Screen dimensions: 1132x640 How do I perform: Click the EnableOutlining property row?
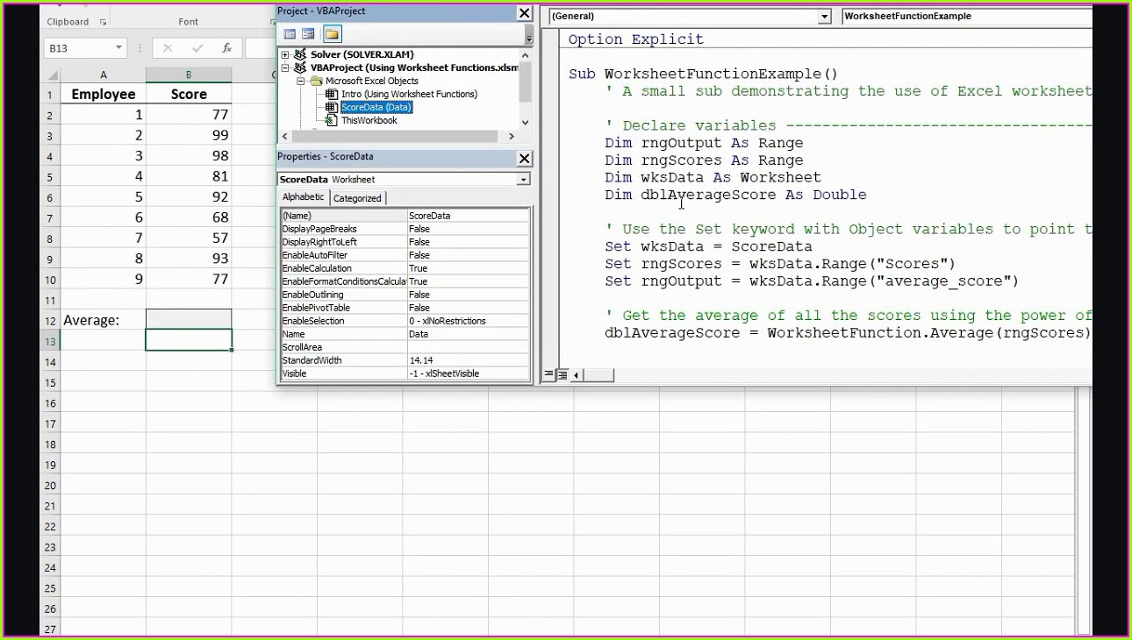coord(405,295)
